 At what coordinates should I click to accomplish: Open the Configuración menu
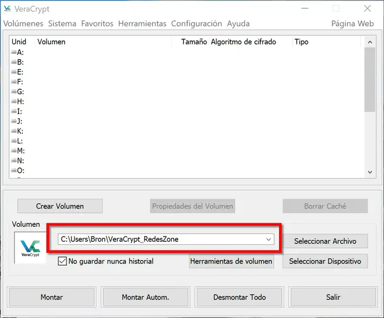click(x=196, y=24)
